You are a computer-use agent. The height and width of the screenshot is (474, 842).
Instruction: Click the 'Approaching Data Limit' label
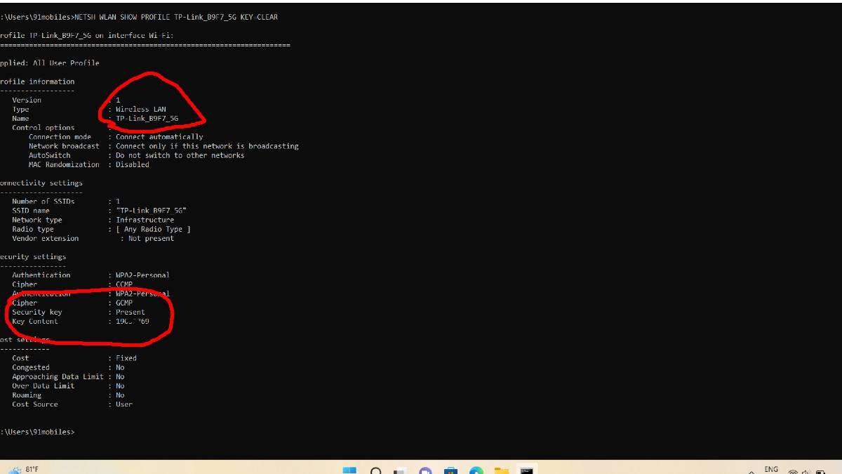click(x=58, y=376)
